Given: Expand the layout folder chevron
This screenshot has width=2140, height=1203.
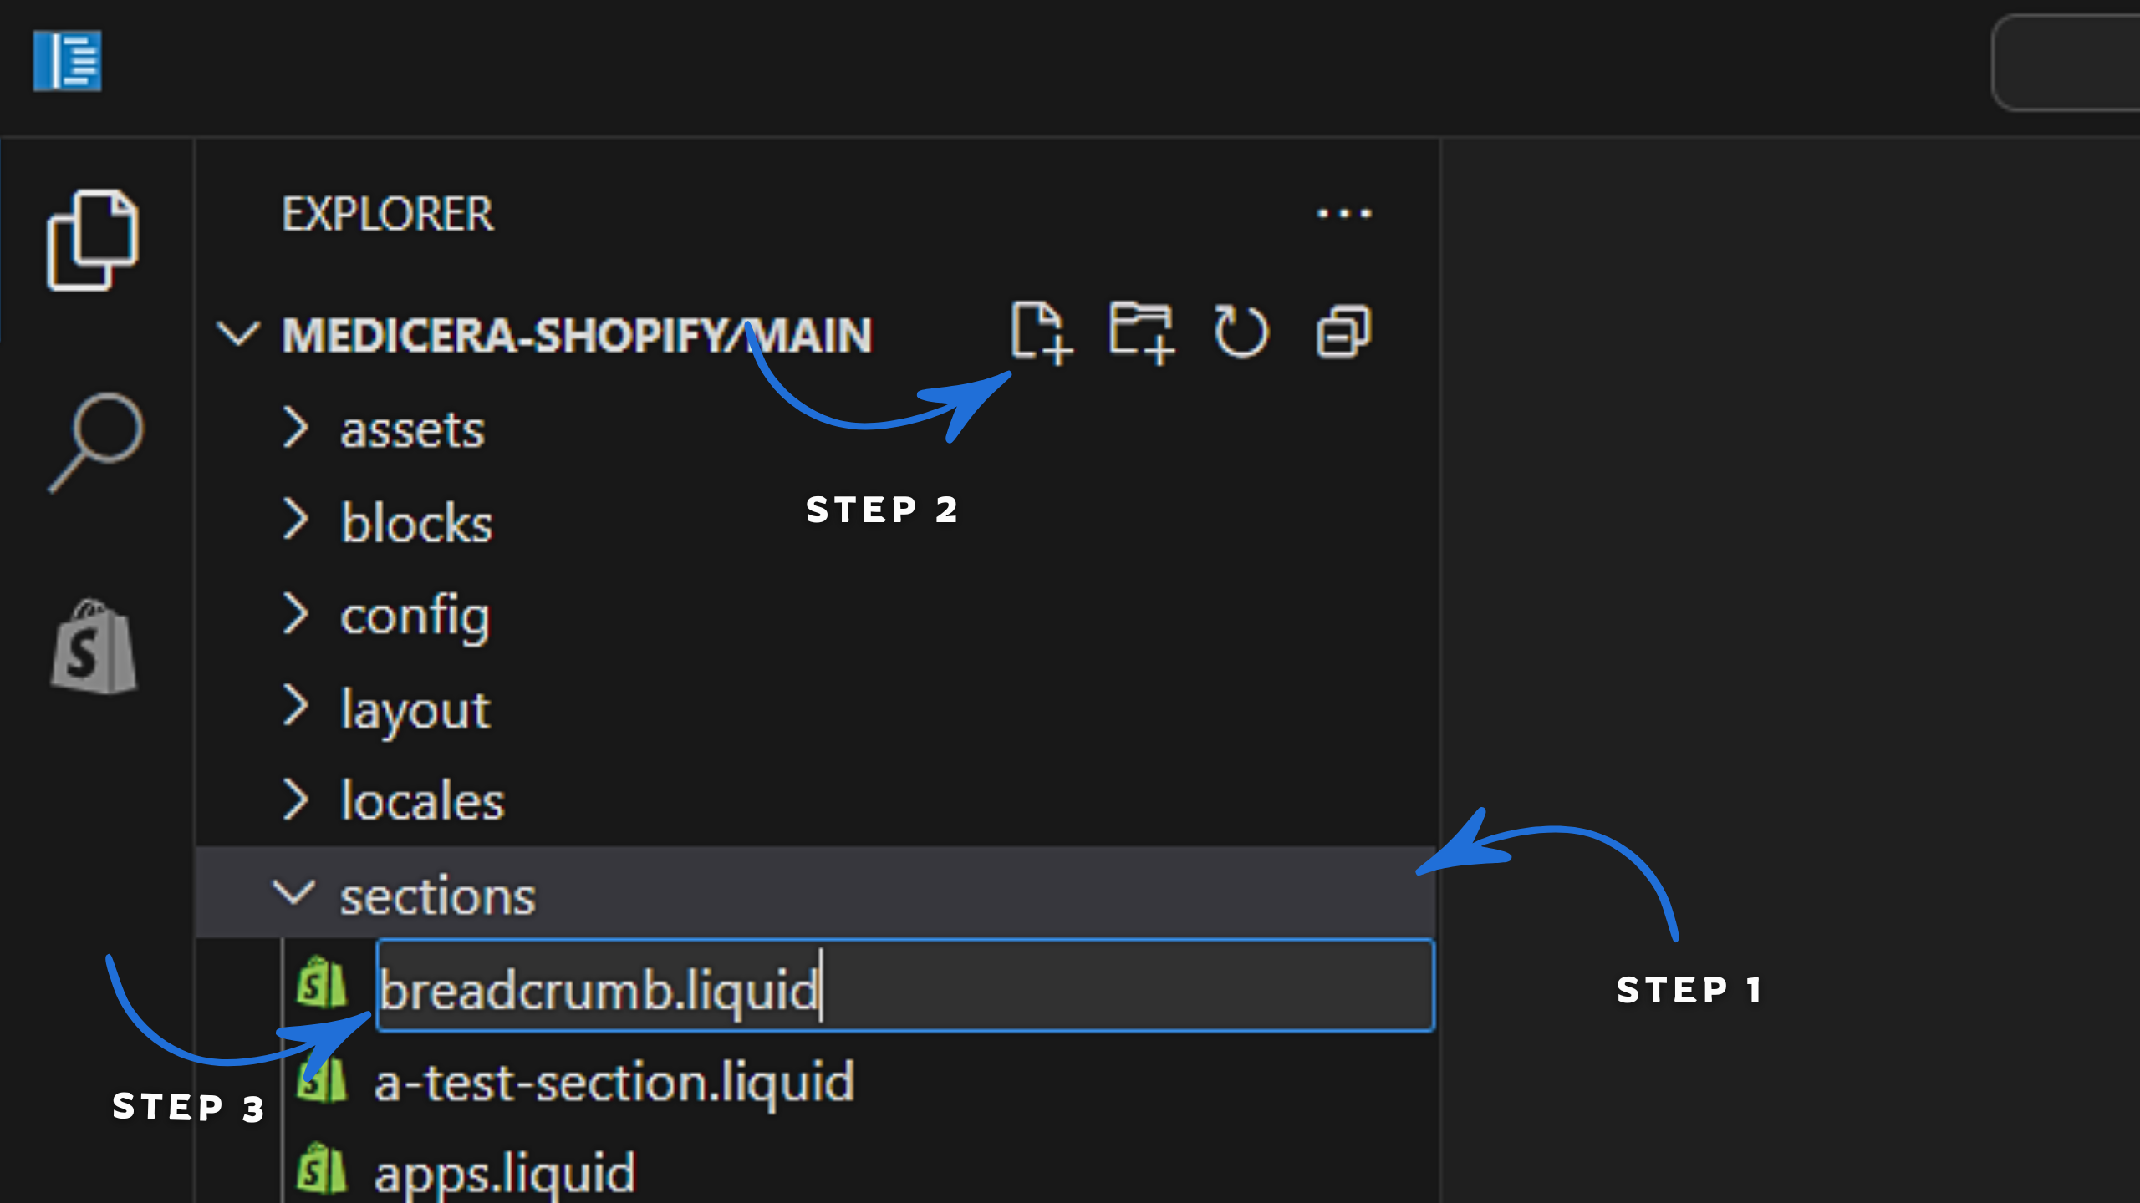Looking at the screenshot, I should point(295,706).
